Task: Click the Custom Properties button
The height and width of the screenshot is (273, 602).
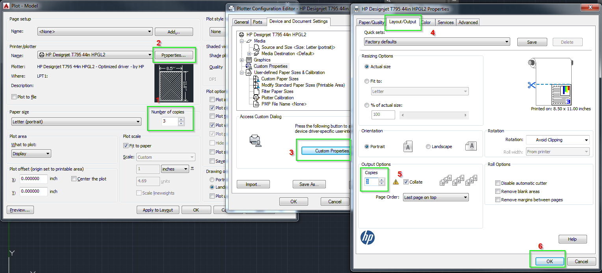Action: (x=325, y=151)
